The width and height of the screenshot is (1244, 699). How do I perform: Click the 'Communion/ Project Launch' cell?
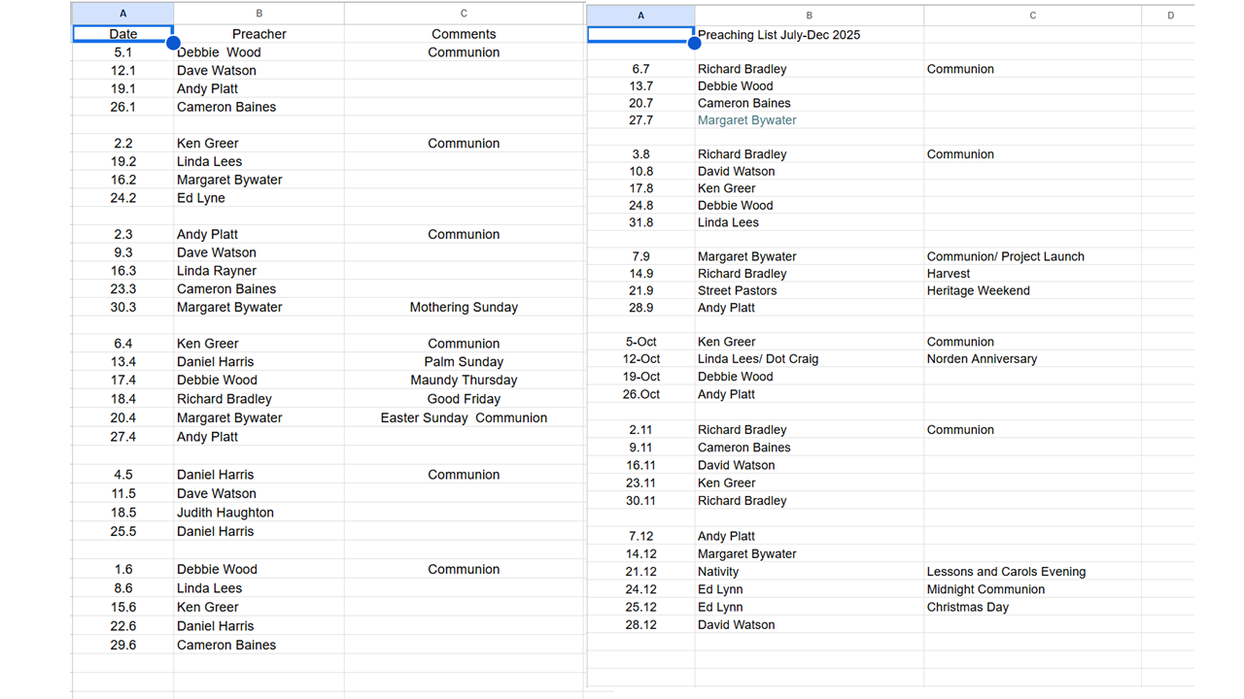coord(1032,256)
